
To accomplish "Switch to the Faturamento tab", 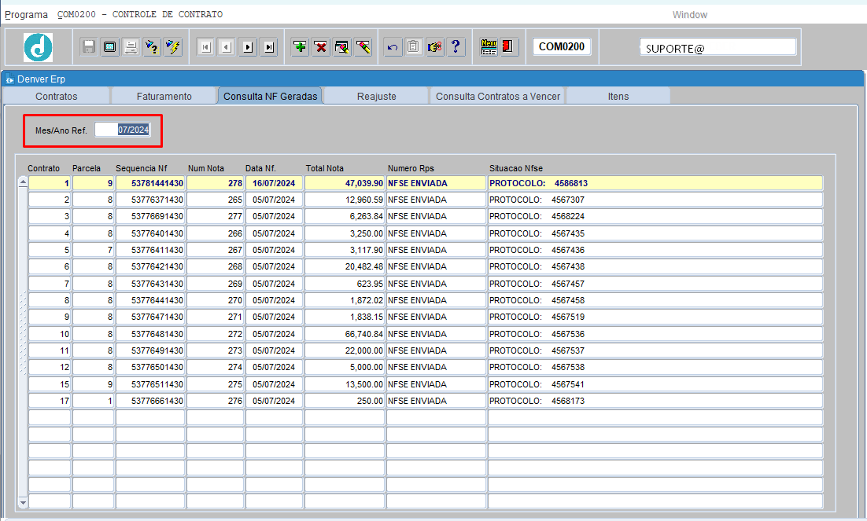I will coord(164,96).
